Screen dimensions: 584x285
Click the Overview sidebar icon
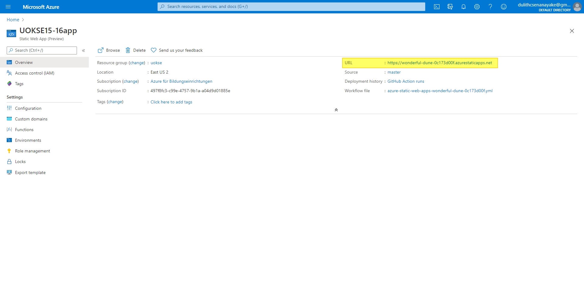point(9,62)
